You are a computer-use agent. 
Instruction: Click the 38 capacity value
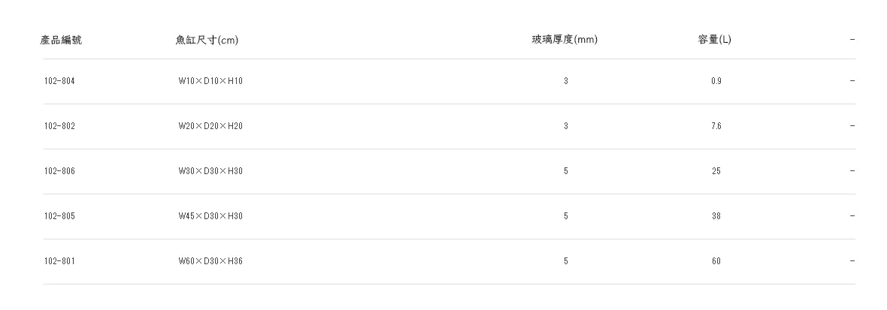click(716, 216)
